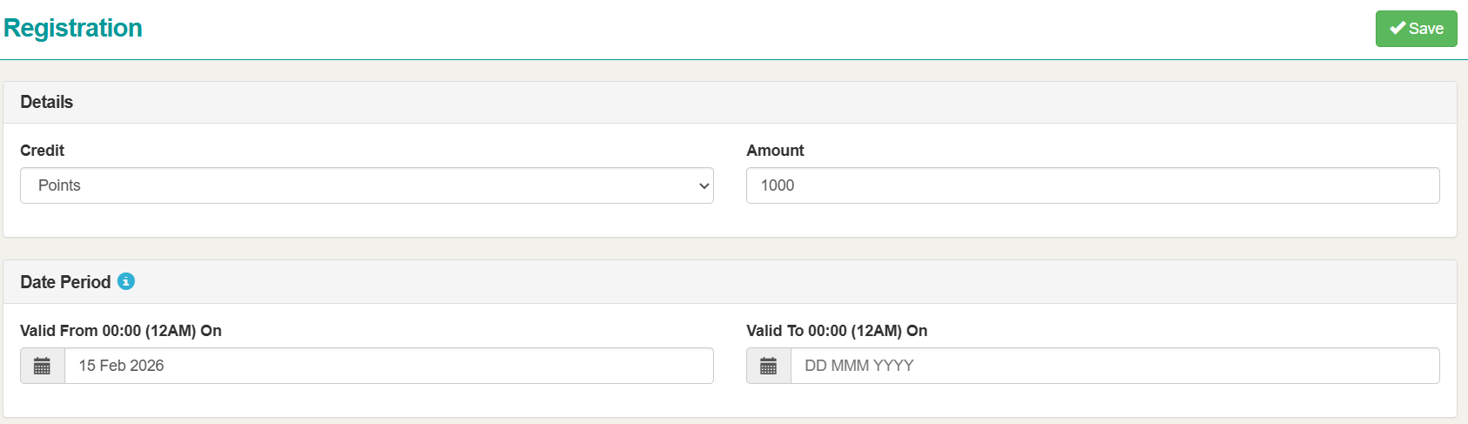The width and height of the screenshot is (1468, 424).
Task: Open the Credit dropdown showing Points
Action: [367, 185]
